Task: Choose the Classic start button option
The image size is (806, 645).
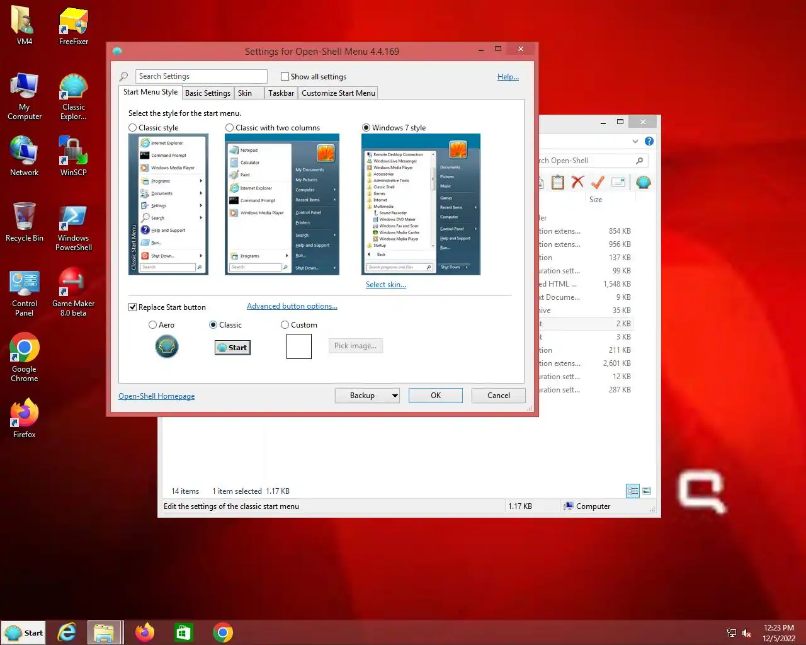Action: (213, 325)
